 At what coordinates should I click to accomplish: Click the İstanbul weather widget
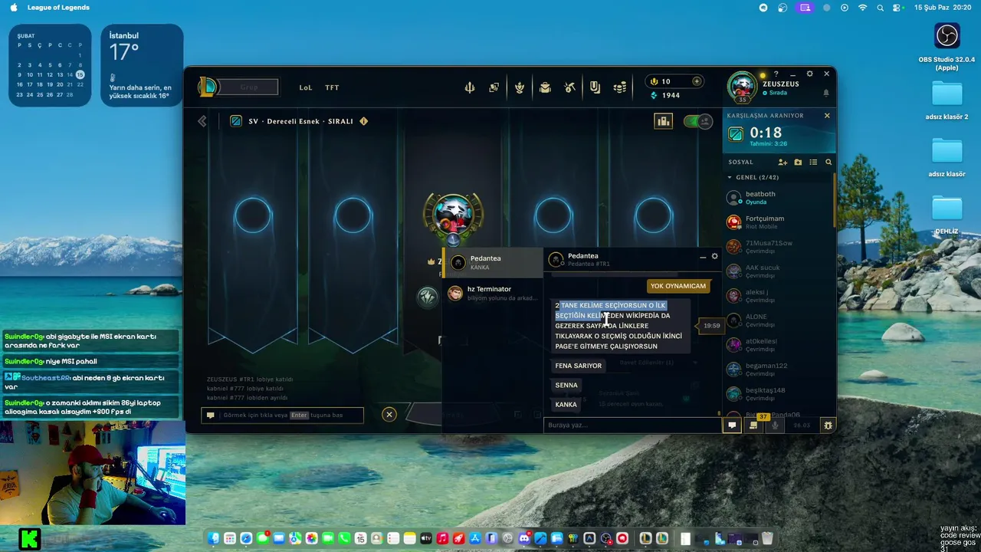coord(142,65)
